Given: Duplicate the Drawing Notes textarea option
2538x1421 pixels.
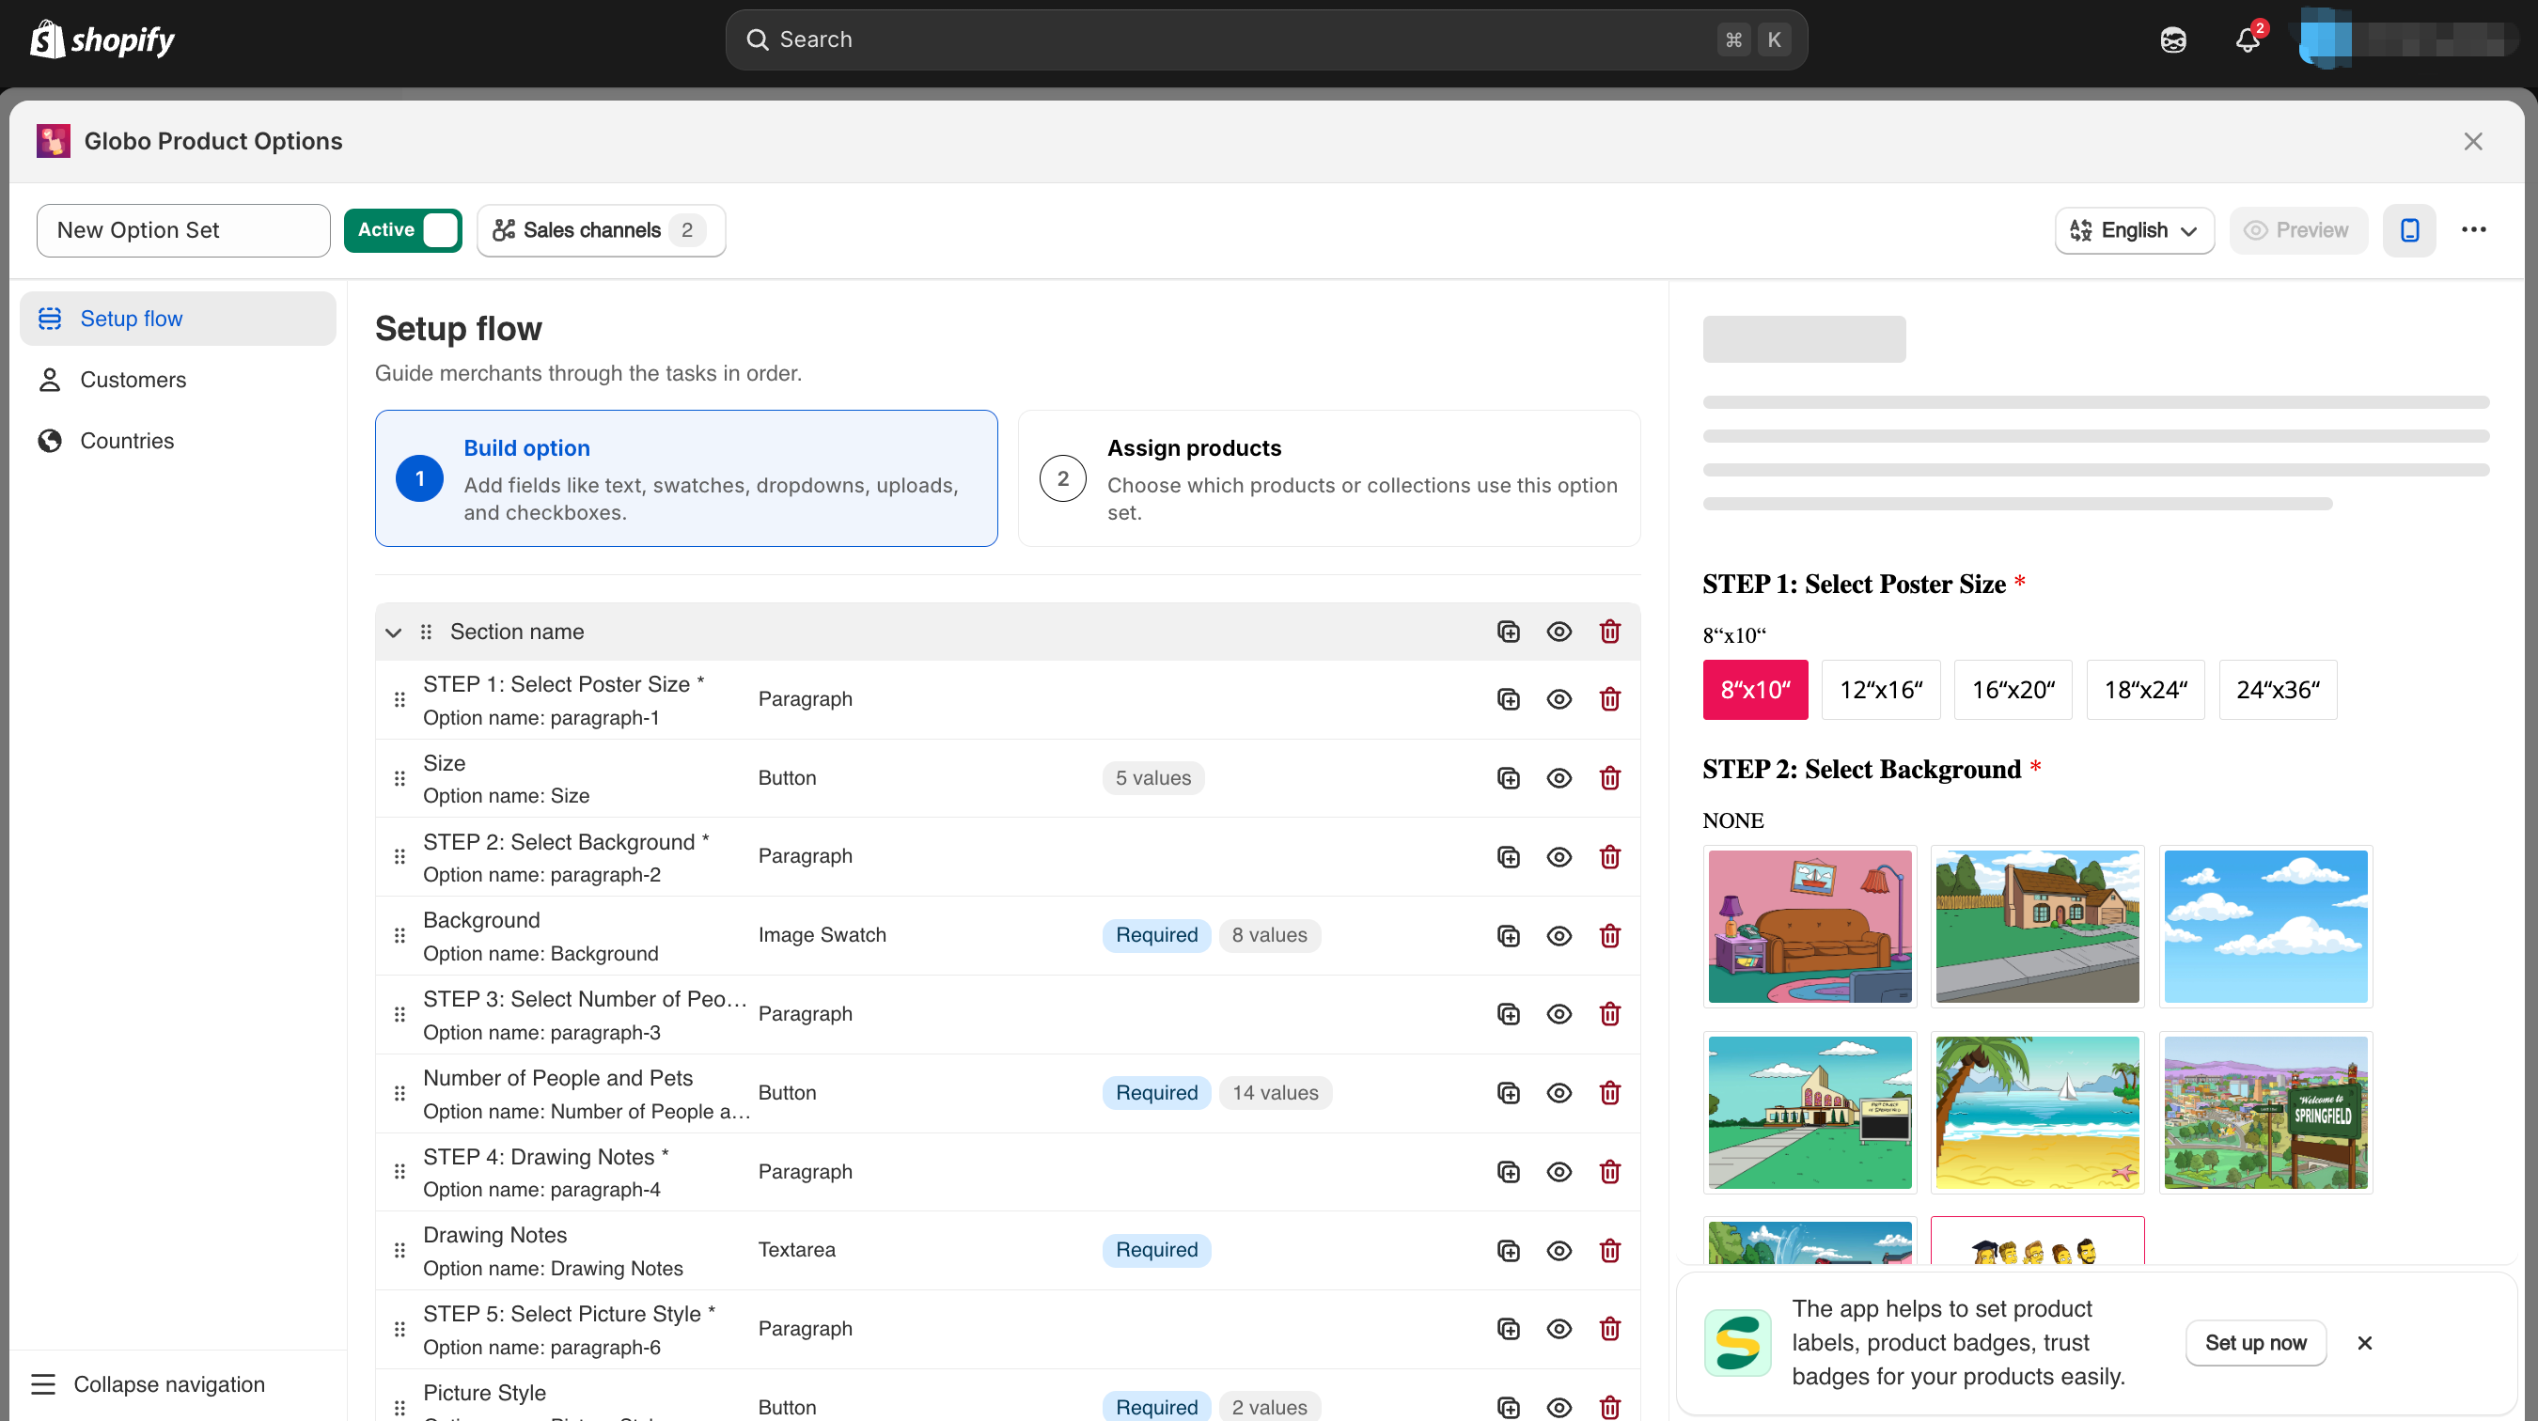Looking at the screenshot, I should [1508, 1251].
